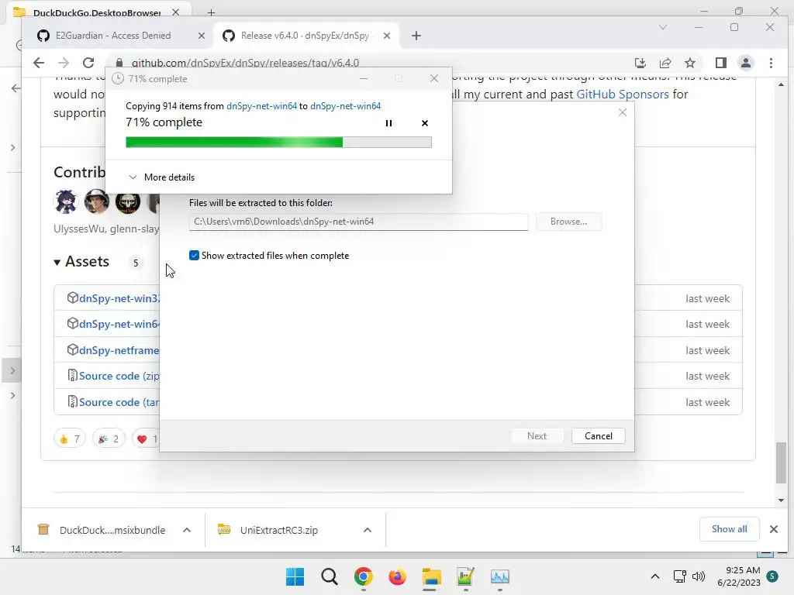Click the heart reaction

[146, 439]
